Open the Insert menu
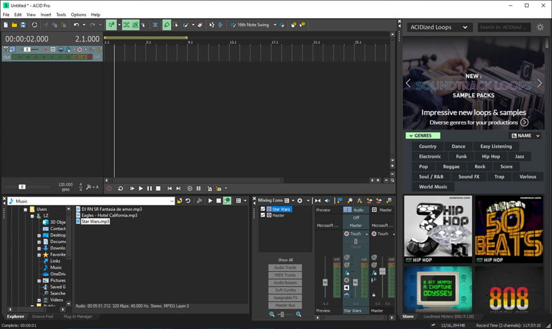552x329 pixels. pos(46,15)
